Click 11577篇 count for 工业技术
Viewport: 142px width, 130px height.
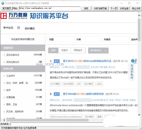pos(38,75)
